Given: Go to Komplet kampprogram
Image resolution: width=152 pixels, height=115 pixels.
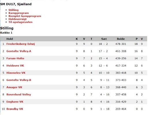Looking at the screenshot, I should point(25,16).
